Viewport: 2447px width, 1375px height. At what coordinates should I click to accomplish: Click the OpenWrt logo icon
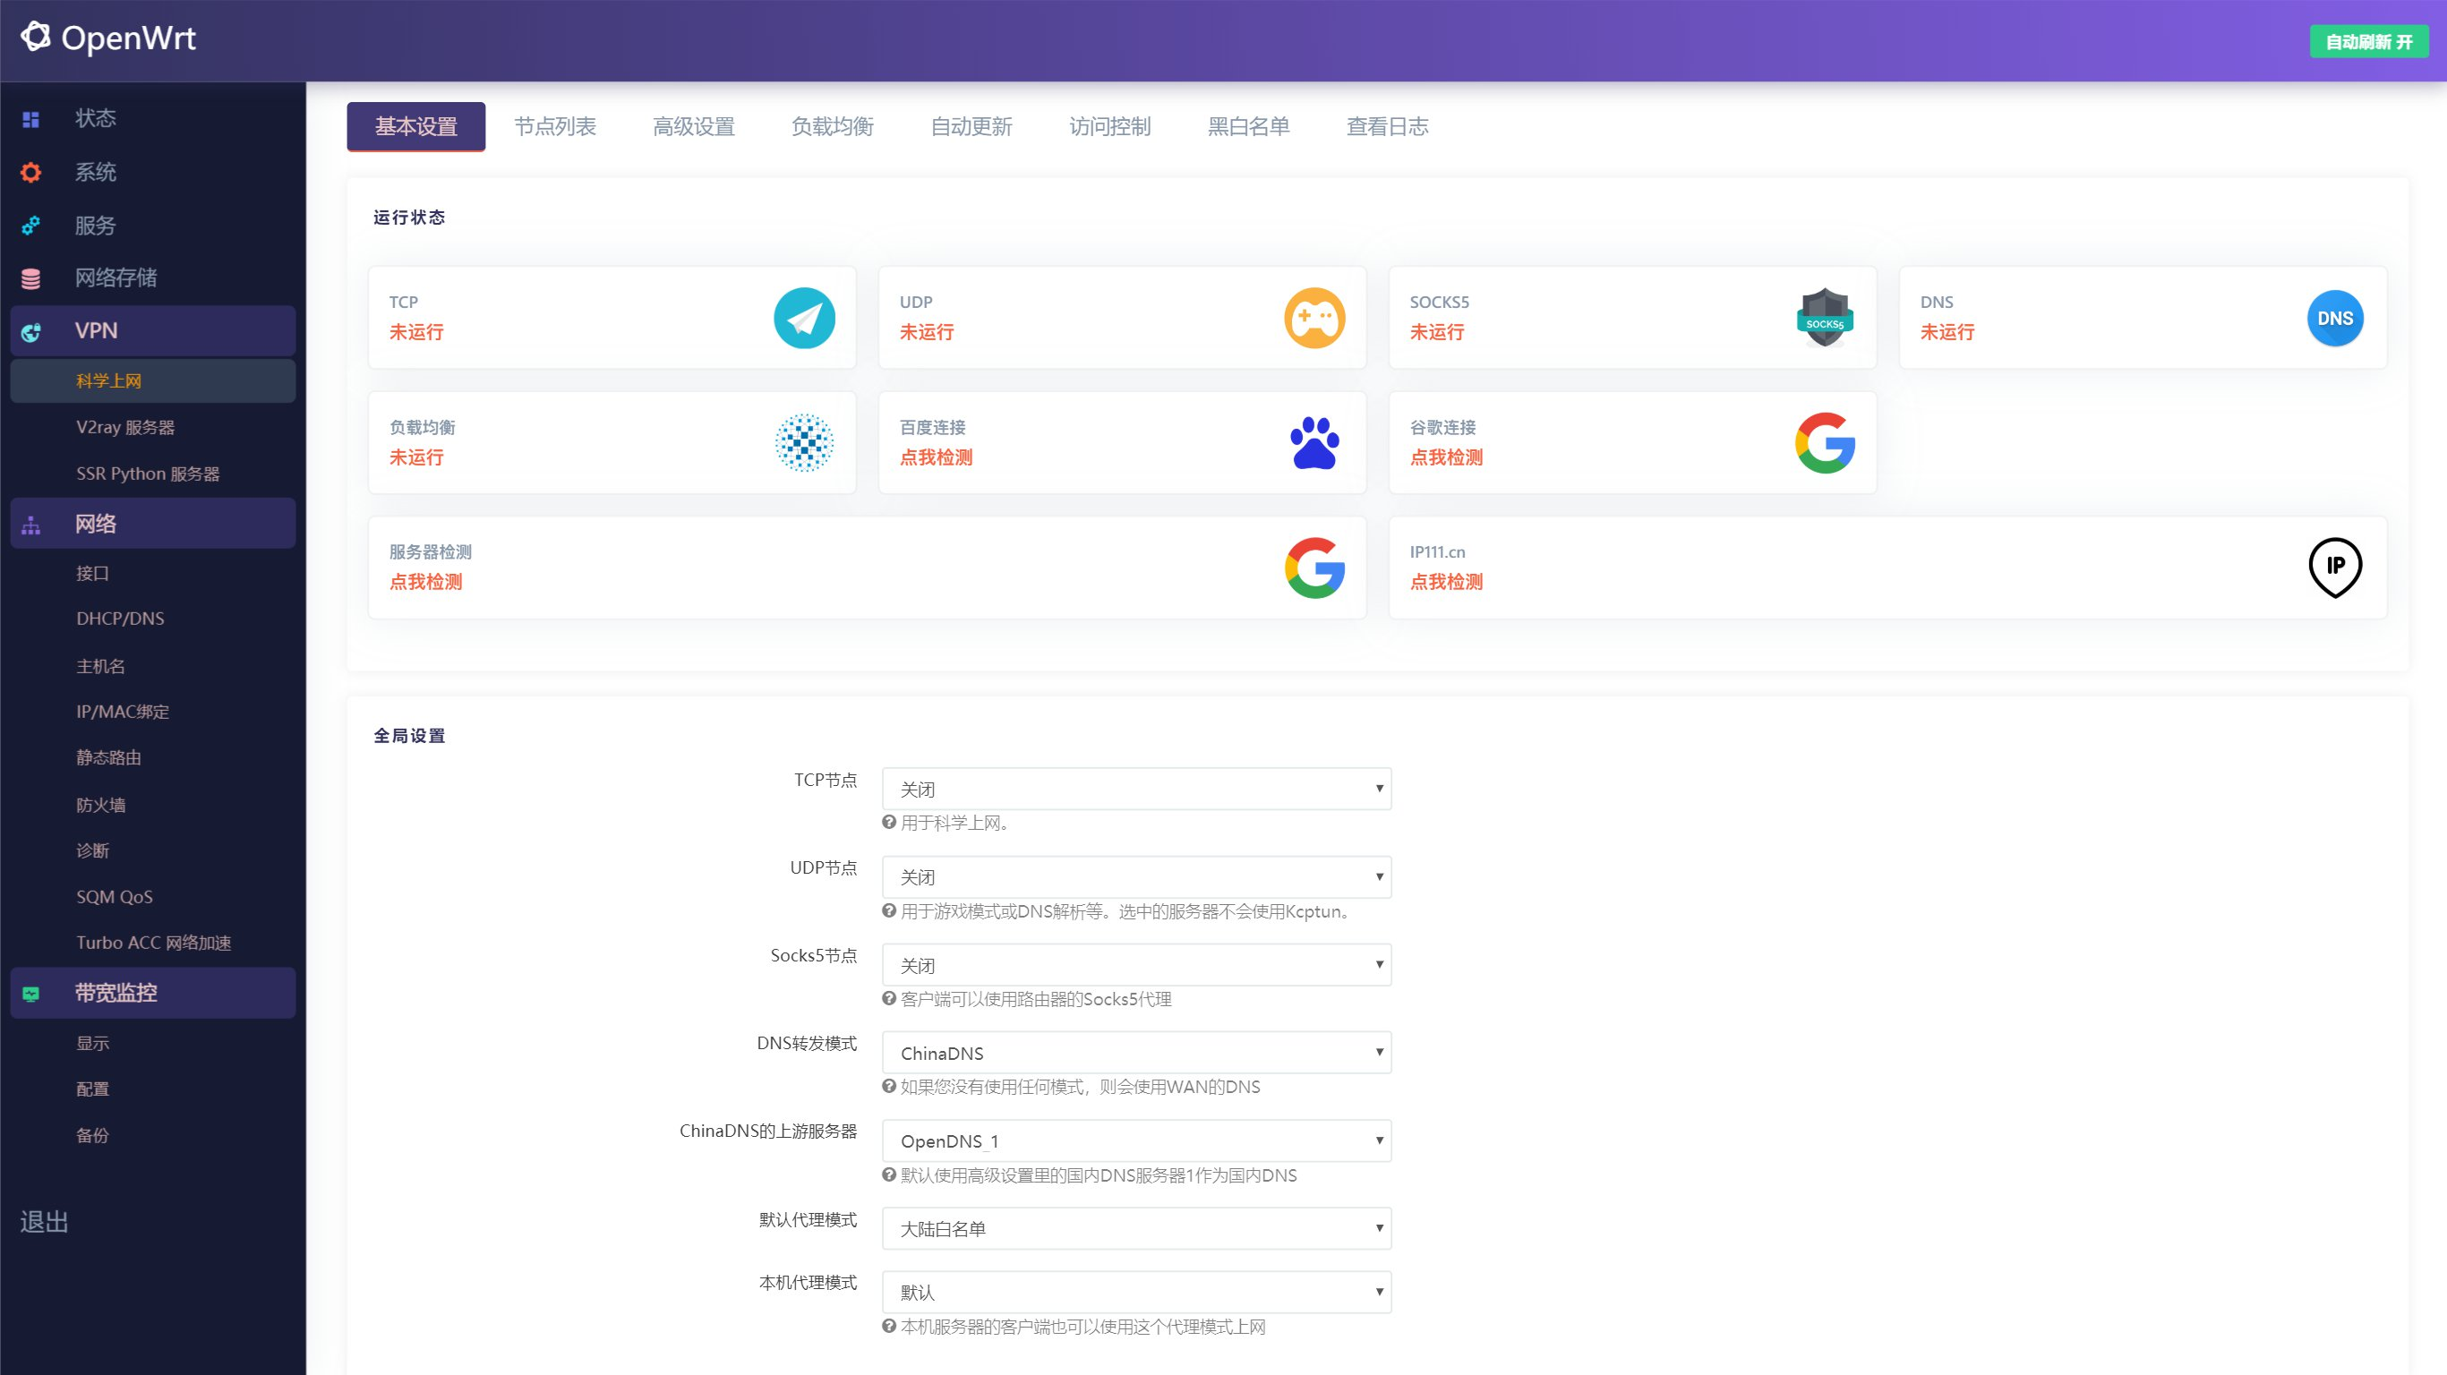pos(35,37)
